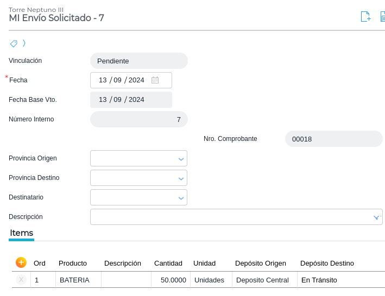Click the Cantidad cell showing 50.0000
Viewport: 385px width, 296px height.
pyautogui.click(x=171, y=280)
